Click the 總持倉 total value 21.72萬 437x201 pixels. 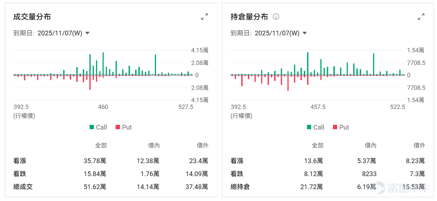[312, 187]
